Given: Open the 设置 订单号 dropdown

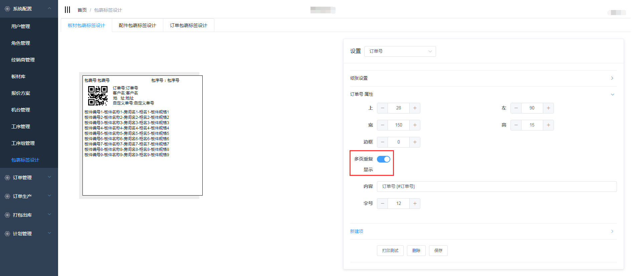Looking at the screenshot, I should [400, 51].
